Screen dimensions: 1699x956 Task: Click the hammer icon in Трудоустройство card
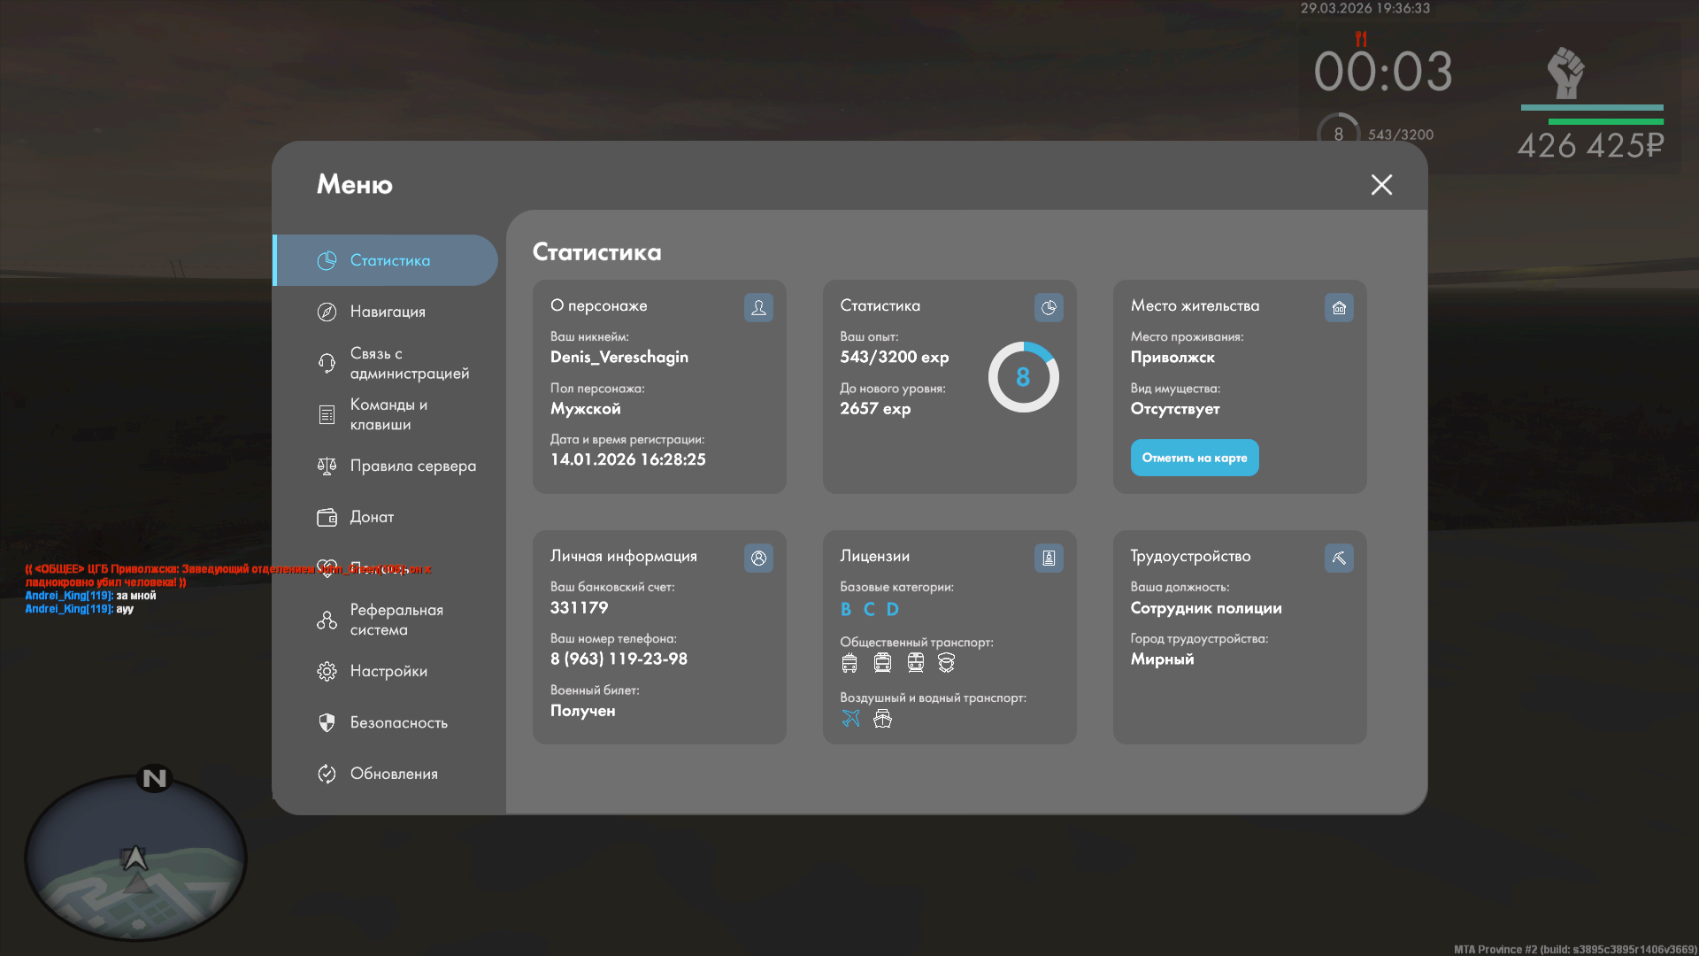click(x=1339, y=558)
